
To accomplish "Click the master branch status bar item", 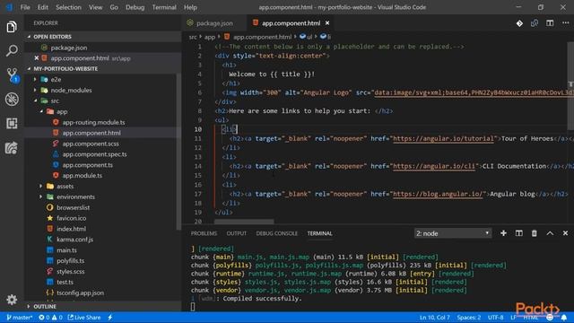I will click(x=19, y=318).
